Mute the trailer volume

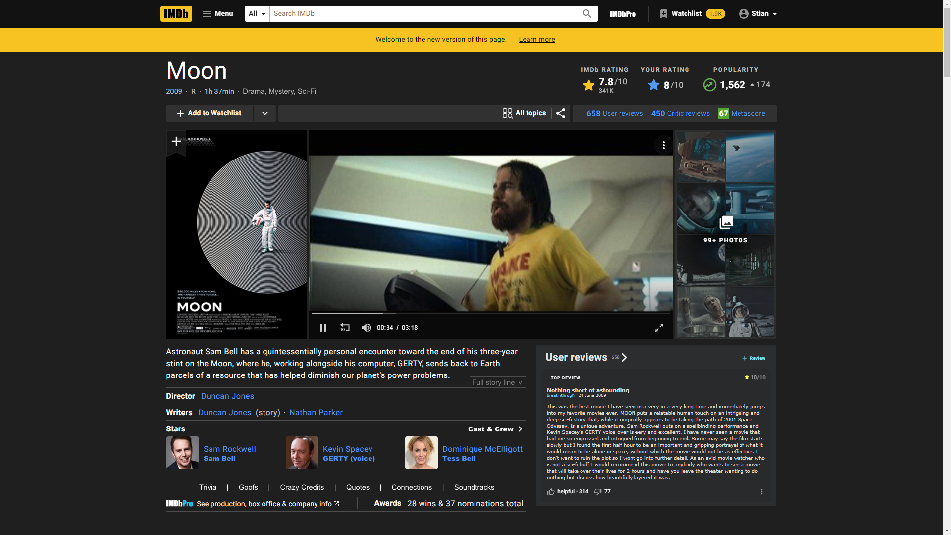click(x=367, y=328)
